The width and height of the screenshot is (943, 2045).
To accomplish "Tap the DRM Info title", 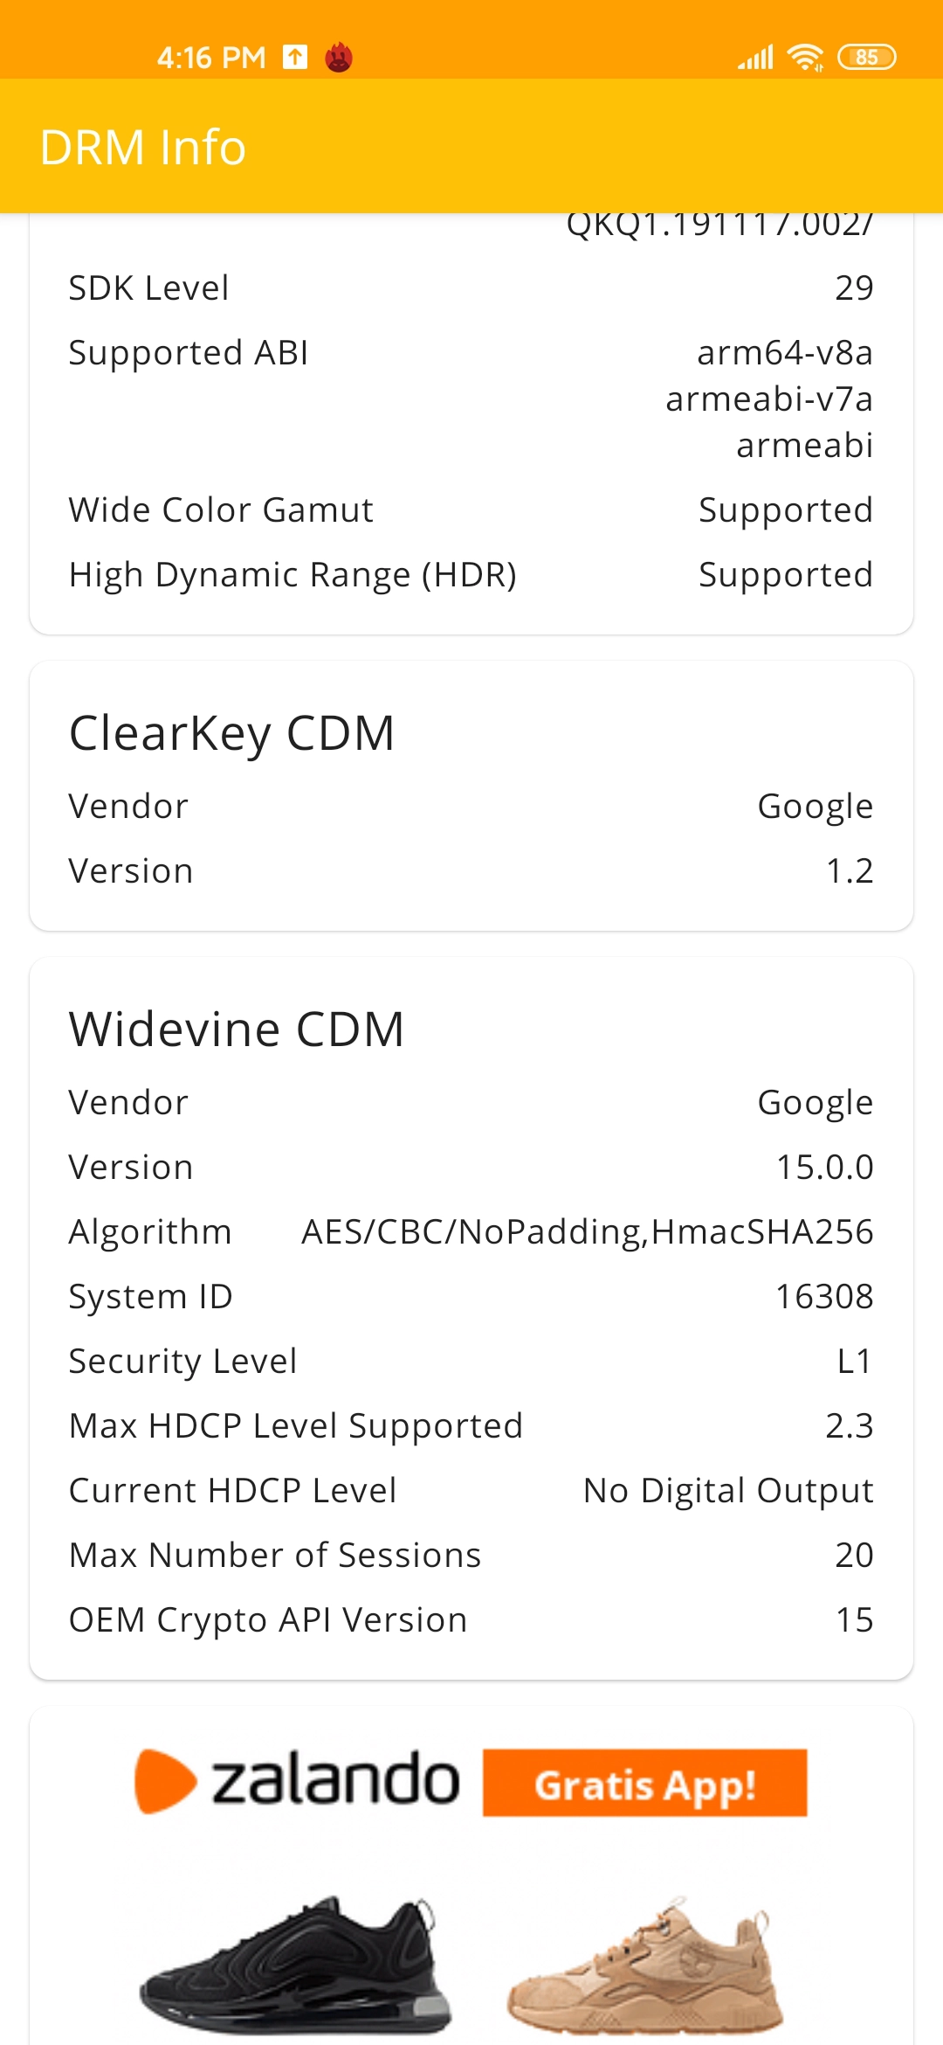I will point(143,147).
